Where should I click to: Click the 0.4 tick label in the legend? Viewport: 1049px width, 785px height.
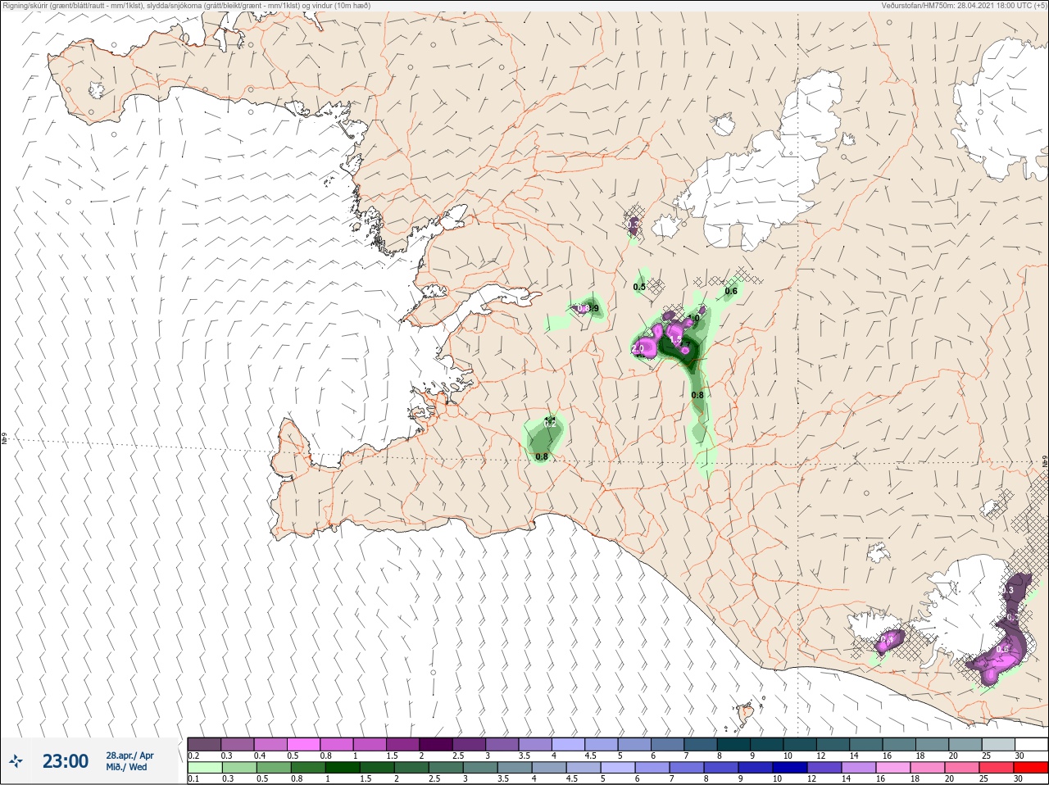(x=260, y=756)
